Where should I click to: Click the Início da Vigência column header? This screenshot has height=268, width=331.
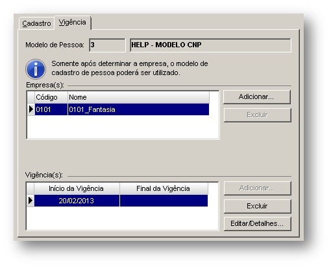[x=77, y=188]
